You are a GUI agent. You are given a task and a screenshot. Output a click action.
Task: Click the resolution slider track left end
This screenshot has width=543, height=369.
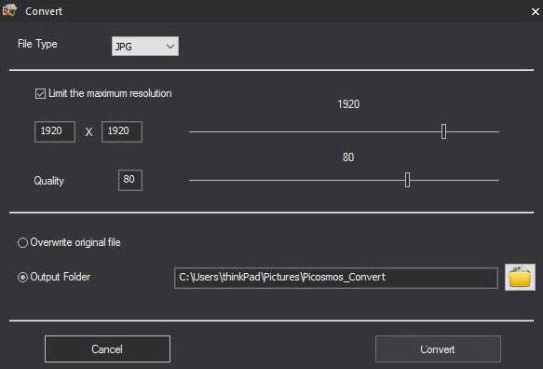pyautogui.click(x=191, y=131)
